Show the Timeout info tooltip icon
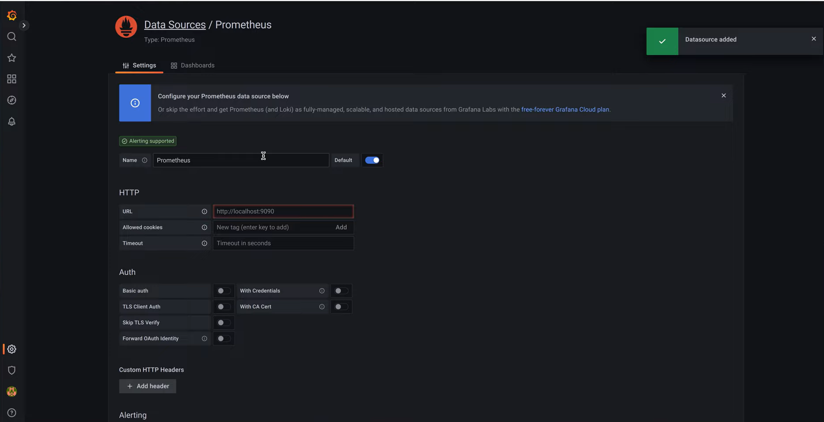Viewport: 824px width, 422px height. point(204,243)
